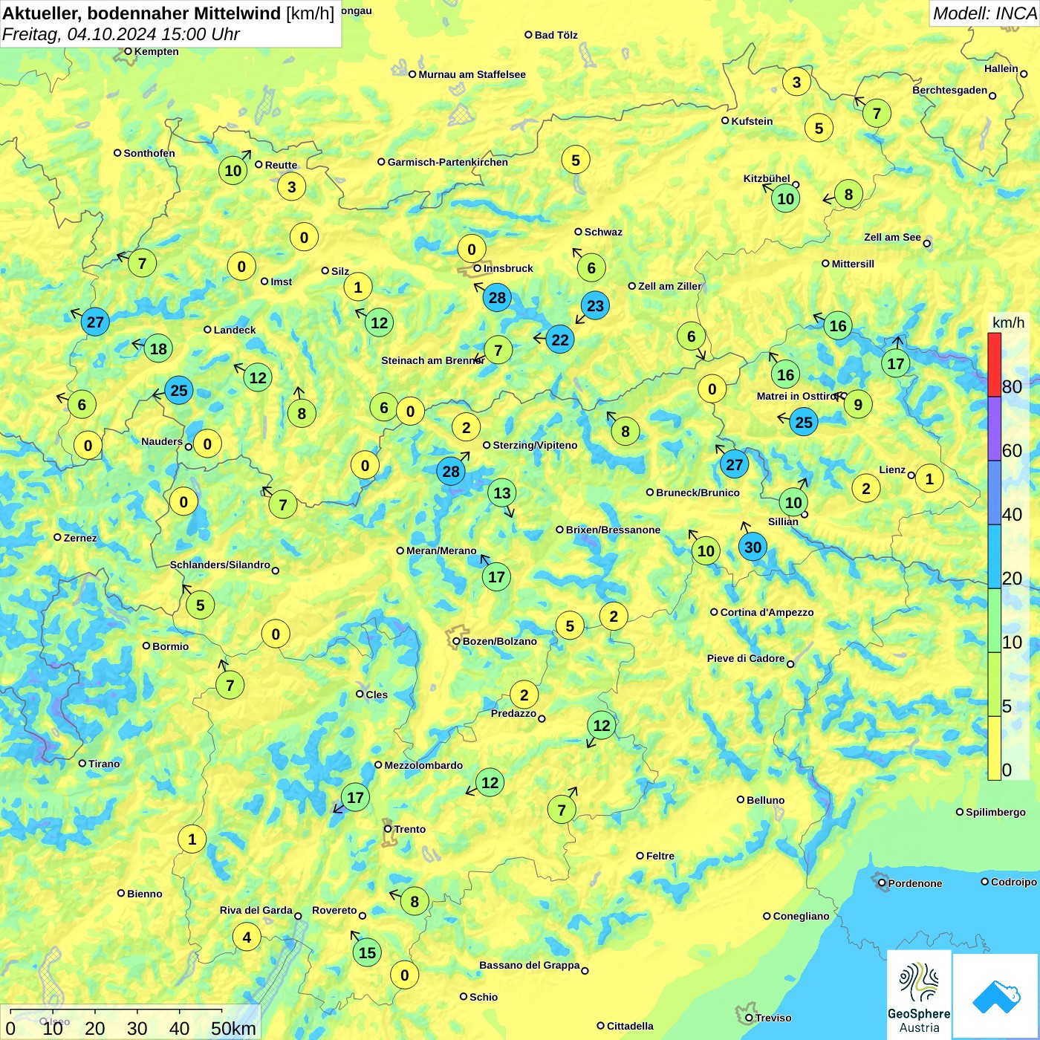
Task: Click wind marker 8 right of Kitzbühel
Action: tap(848, 194)
